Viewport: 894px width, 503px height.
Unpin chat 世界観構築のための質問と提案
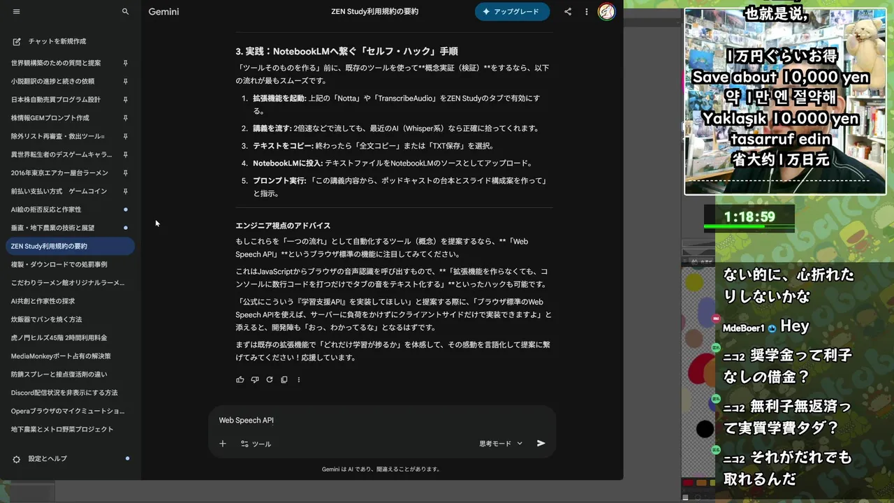[126, 63]
